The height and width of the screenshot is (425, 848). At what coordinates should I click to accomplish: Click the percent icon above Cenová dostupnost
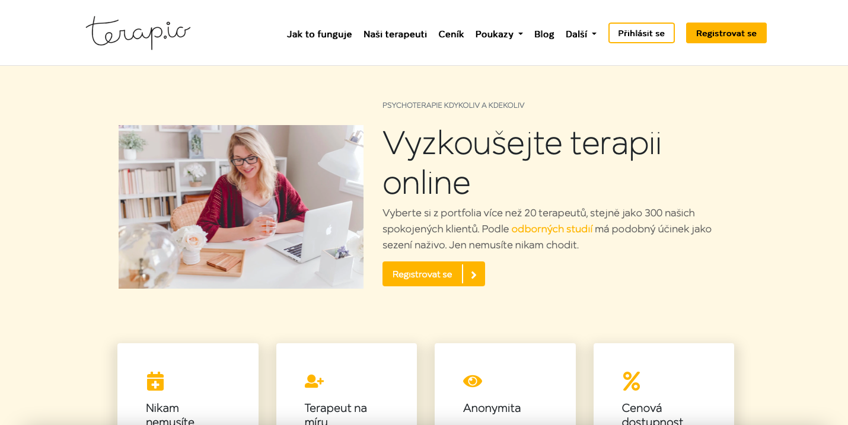[632, 381]
